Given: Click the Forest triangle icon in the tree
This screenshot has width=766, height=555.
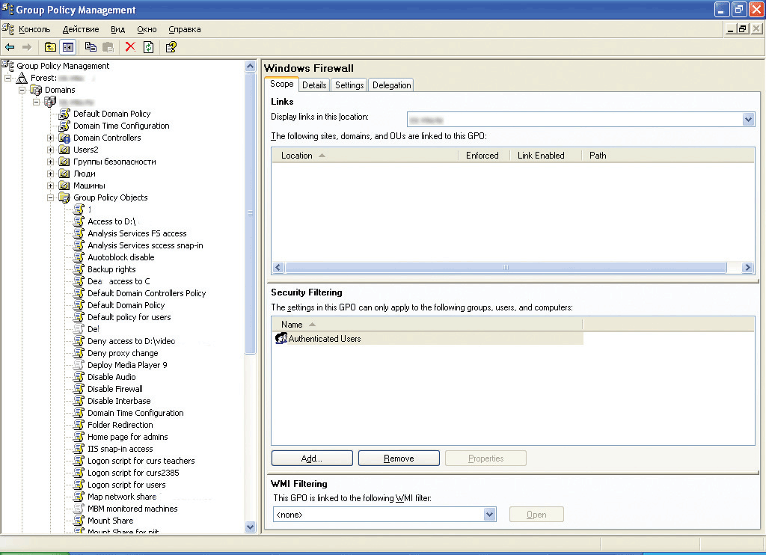Looking at the screenshot, I should 22,78.
